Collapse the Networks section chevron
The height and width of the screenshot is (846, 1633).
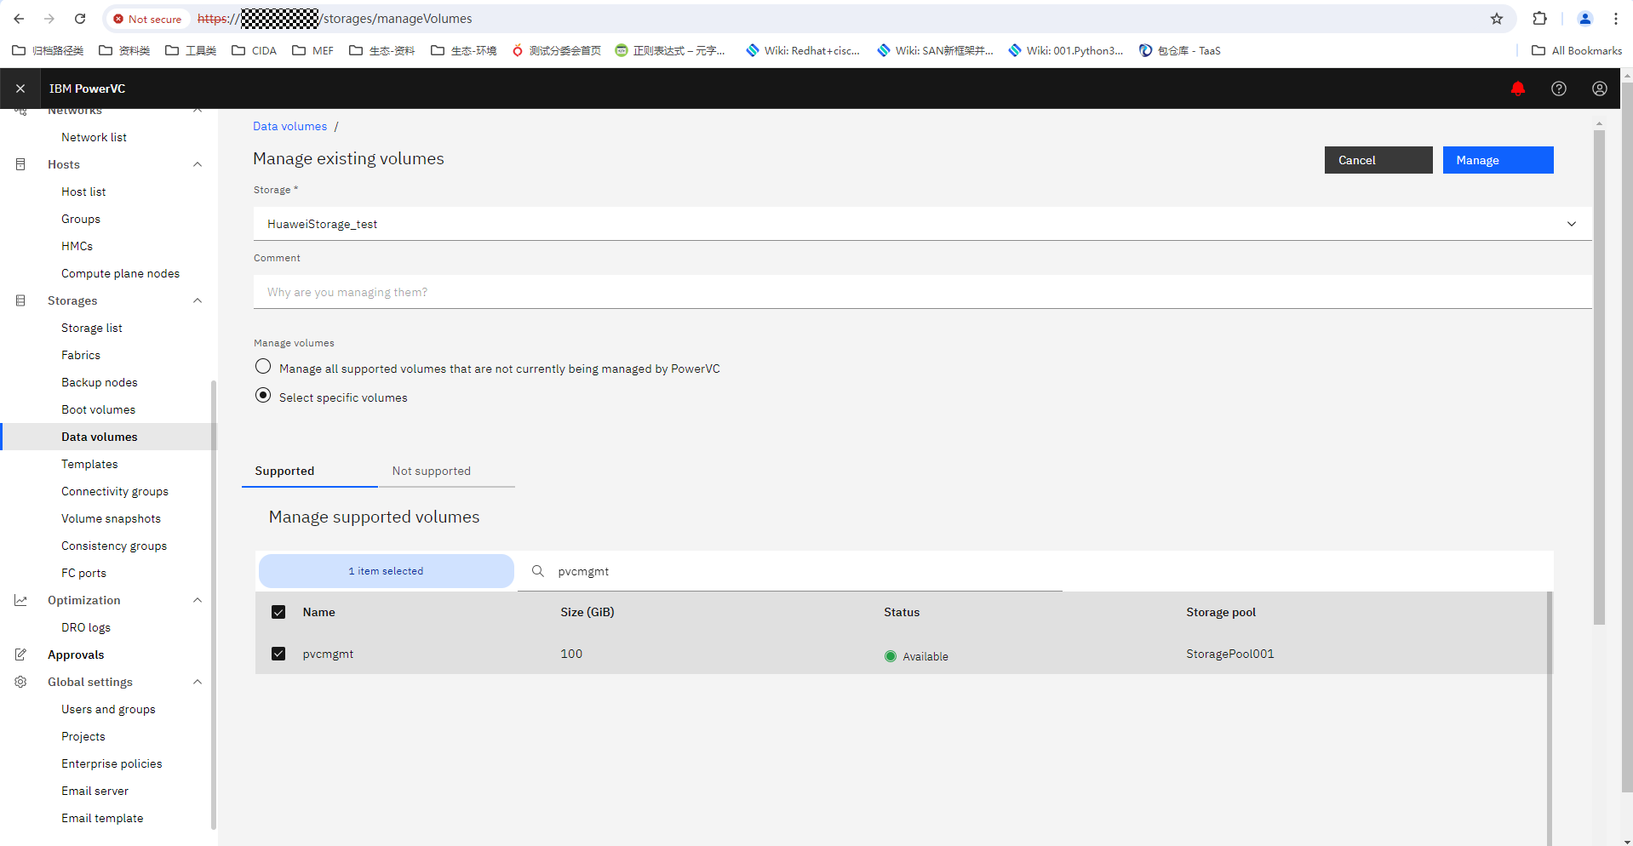[198, 111]
